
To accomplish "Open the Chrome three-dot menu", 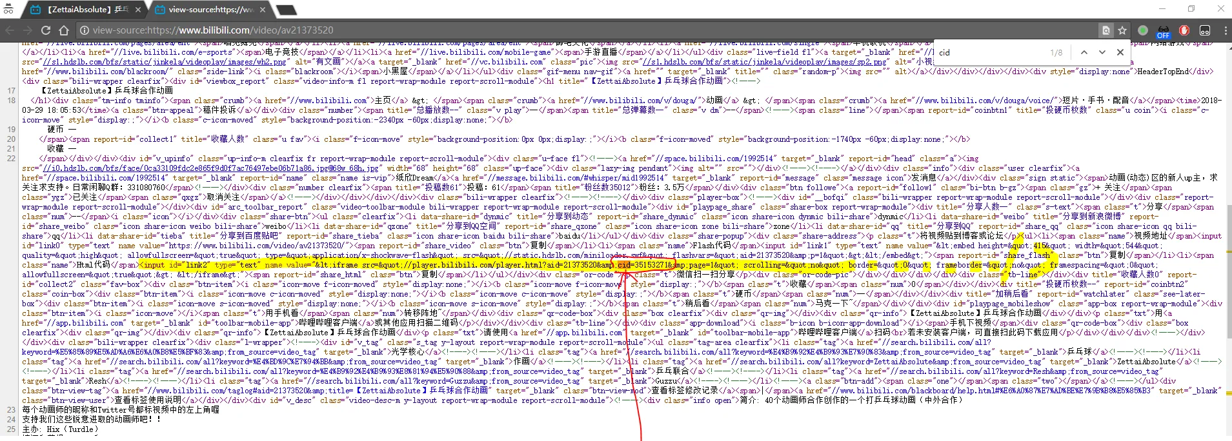I will 1225,30.
